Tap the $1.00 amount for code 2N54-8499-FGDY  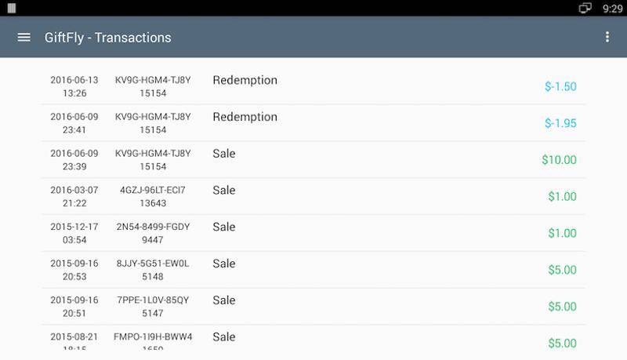tap(562, 233)
